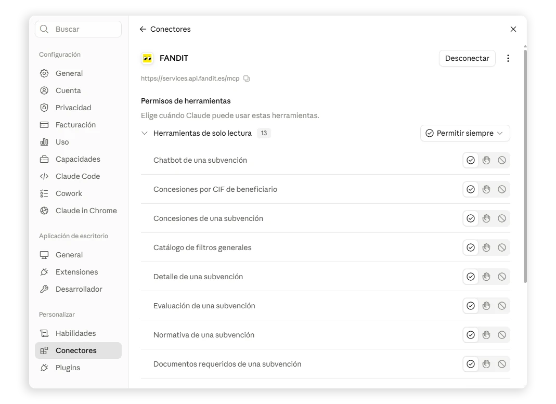Viewport: 556px width, 404px height.
Task: Require approval for Evaluación de una subvención
Action: click(x=486, y=306)
